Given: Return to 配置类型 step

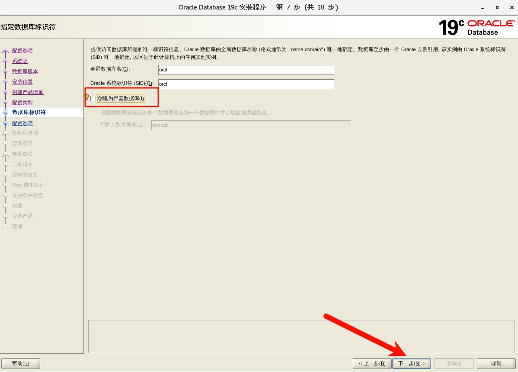Looking at the screenshot, I should [x=22, y=103].
